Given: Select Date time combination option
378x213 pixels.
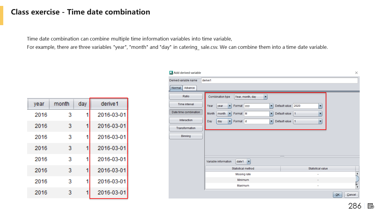Looking at the screenshot, I should coord(186,112).
